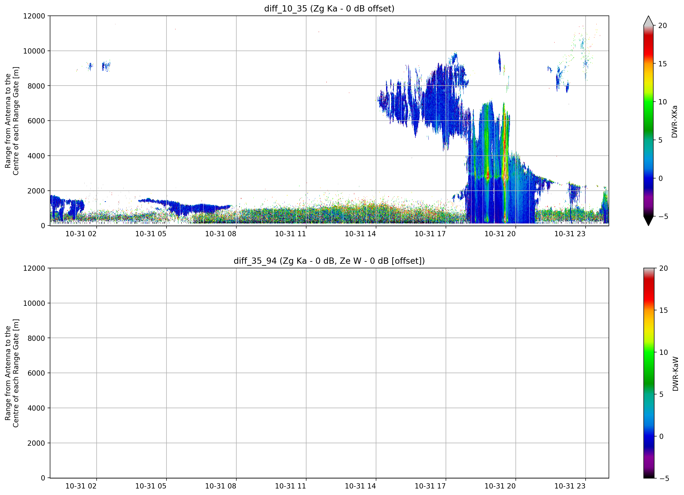Click the '5' tick on DWR-KaW colorbar
684x495 pixels.
[x=661, y=394]
